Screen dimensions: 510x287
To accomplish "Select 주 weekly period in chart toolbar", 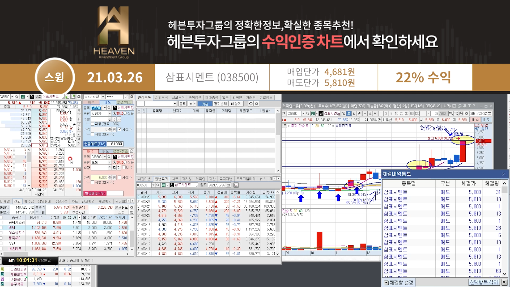I will pos(349,113).
